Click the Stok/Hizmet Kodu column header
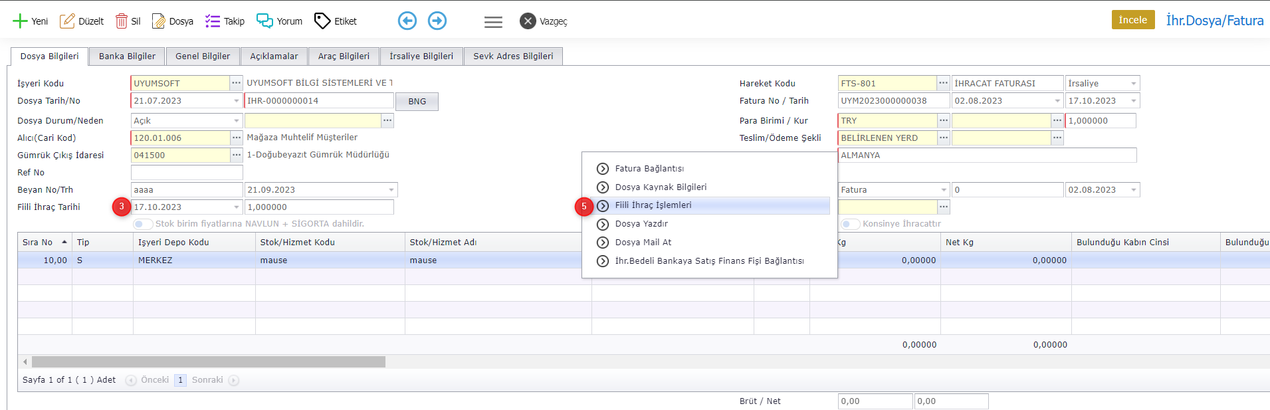Viewport: 1270px width, 410px height. point(330,242)
